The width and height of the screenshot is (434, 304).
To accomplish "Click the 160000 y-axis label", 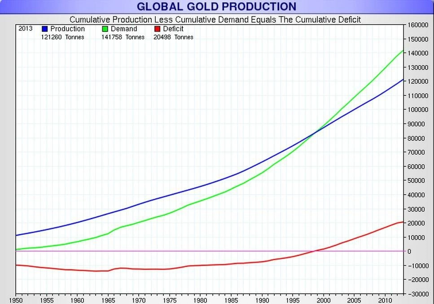I will click(418, 25).
